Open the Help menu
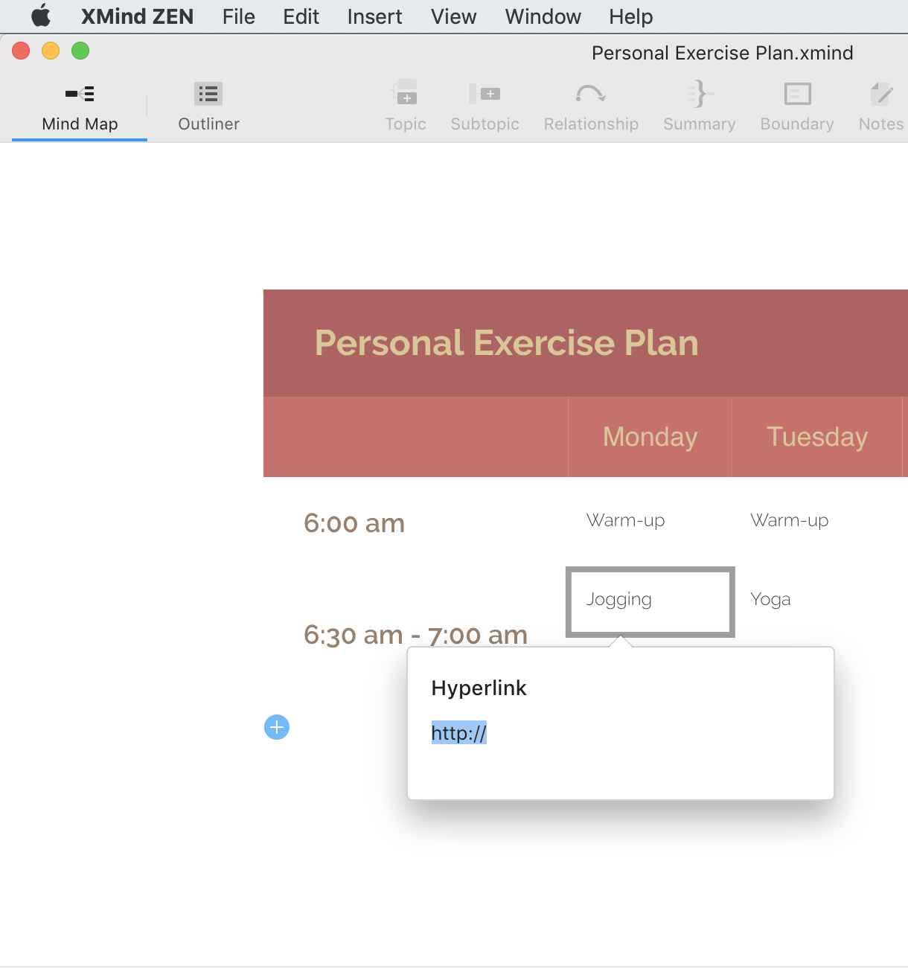This screenshot has width=908, height=969. tap(630, 16)
